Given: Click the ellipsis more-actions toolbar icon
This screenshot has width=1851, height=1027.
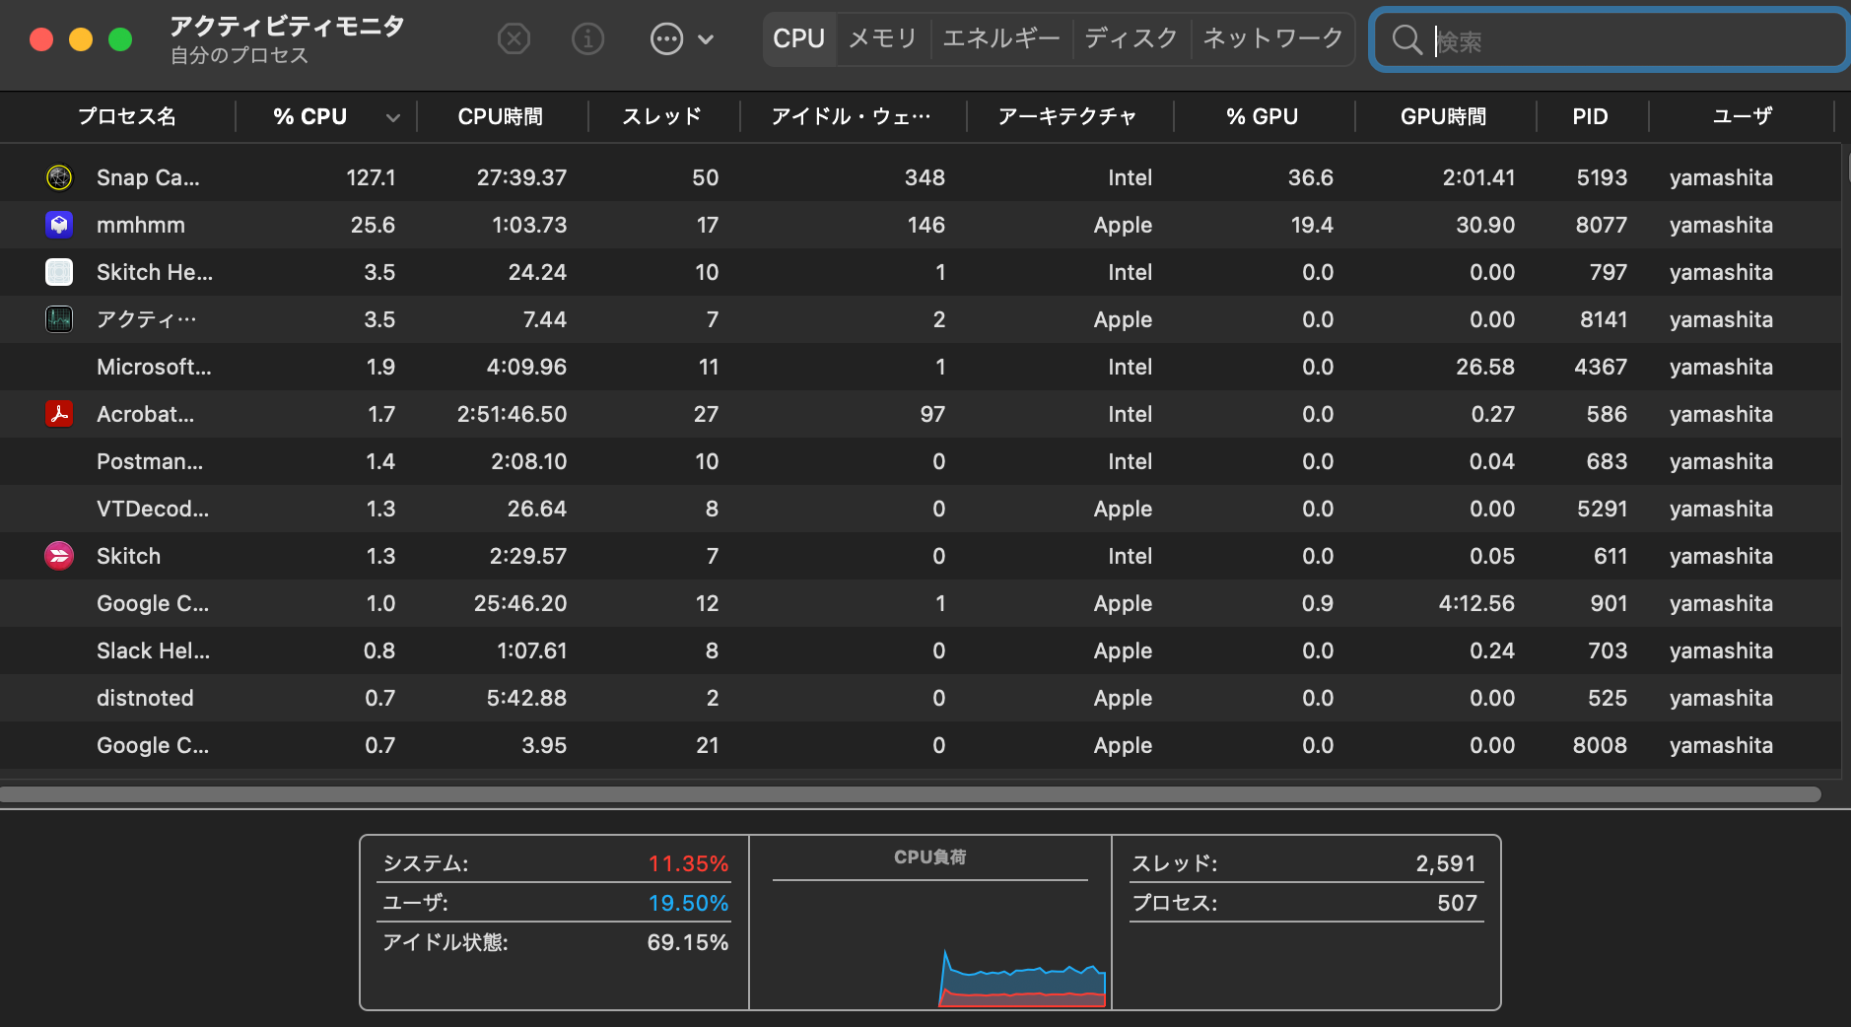Looking at the screenshot, I should (667, 39).
